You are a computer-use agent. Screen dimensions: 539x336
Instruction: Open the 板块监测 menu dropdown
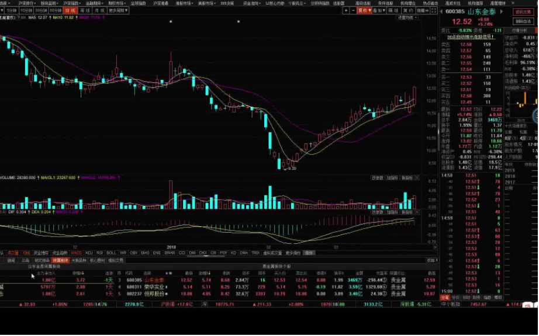click(x=50, y=3)
